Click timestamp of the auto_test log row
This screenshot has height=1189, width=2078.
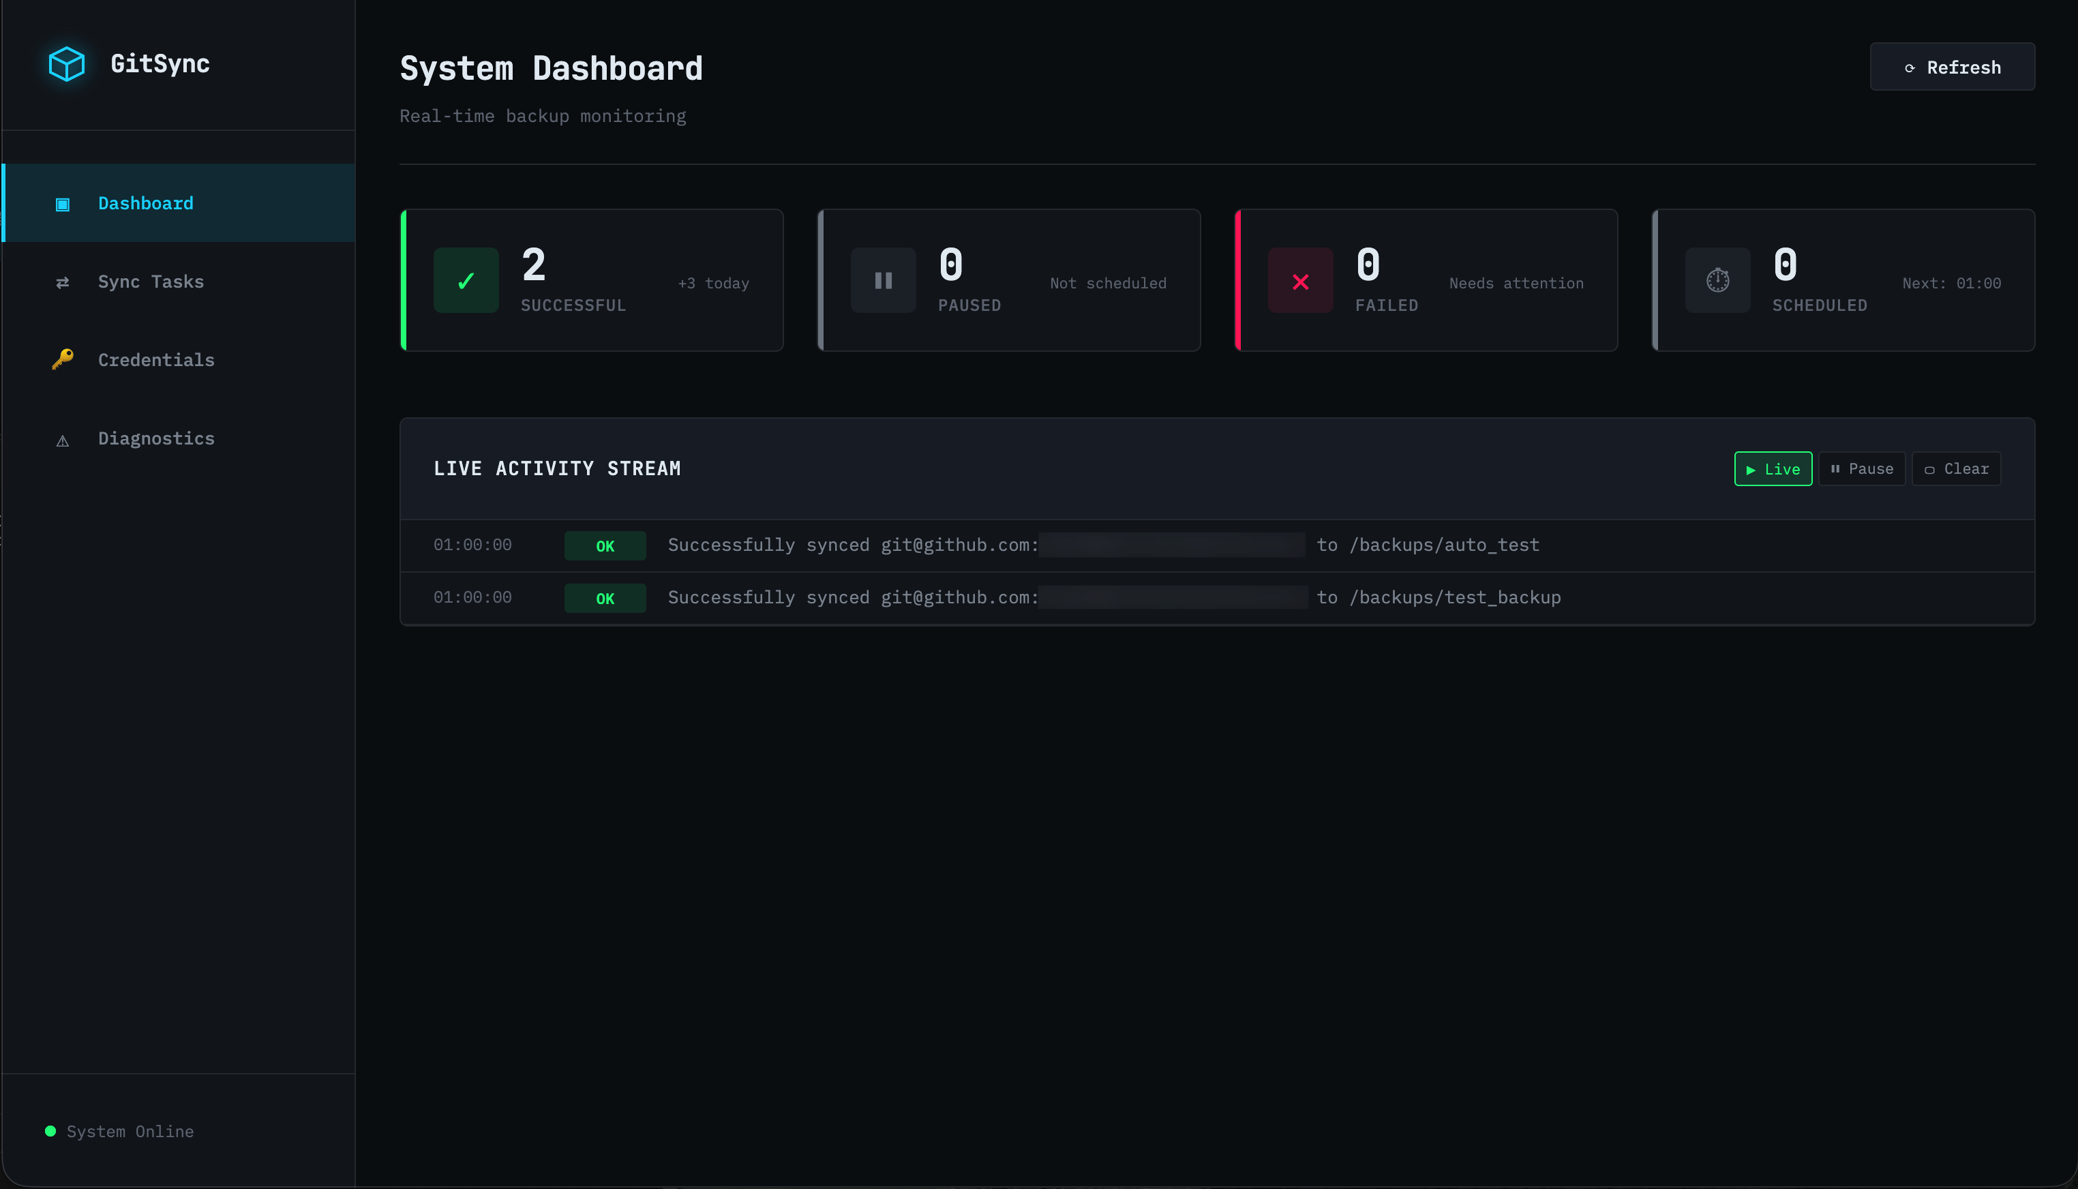pos(472,545)
